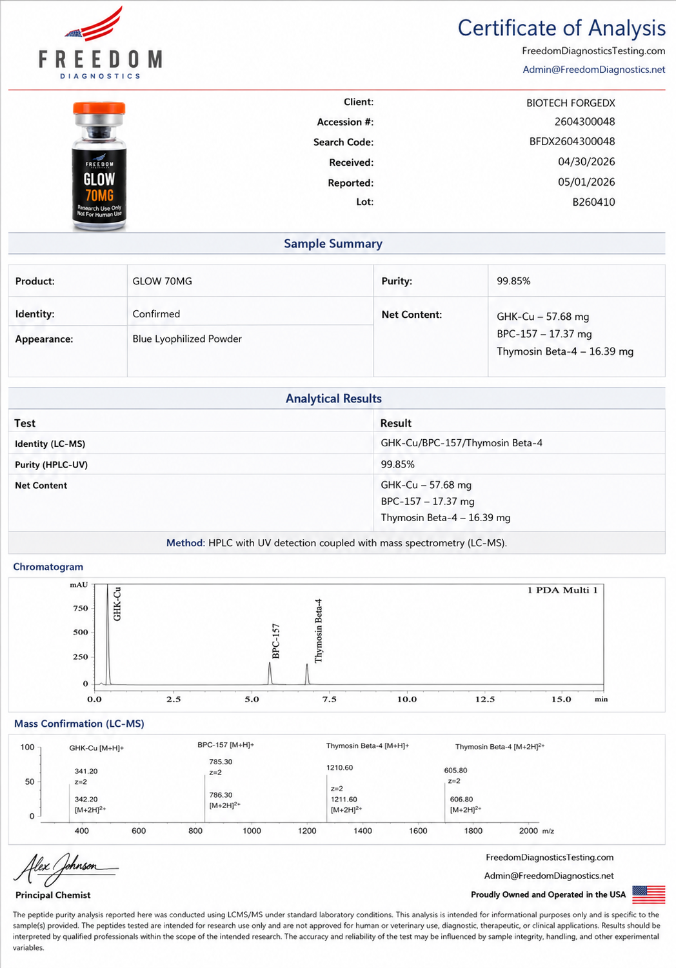676x968 pixels.
Task: Click 99.85% purity in Sample Summary
Action: click(513, 281)
